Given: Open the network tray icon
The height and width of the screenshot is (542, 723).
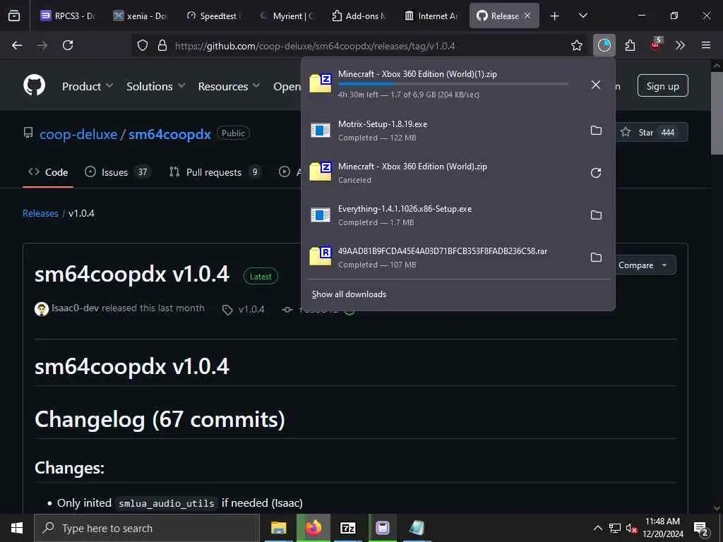Looking at the screenshot, I should [615, 528].
